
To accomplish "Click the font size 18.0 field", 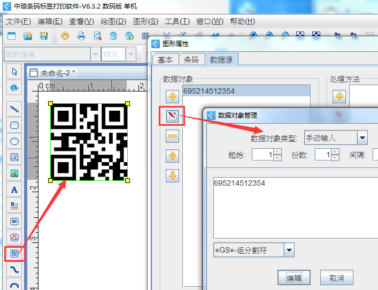I will point(113,54).
